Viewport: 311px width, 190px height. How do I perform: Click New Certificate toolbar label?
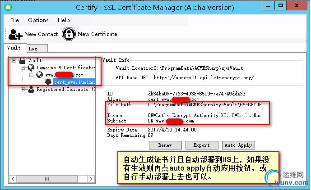click(x=97, y=34)
